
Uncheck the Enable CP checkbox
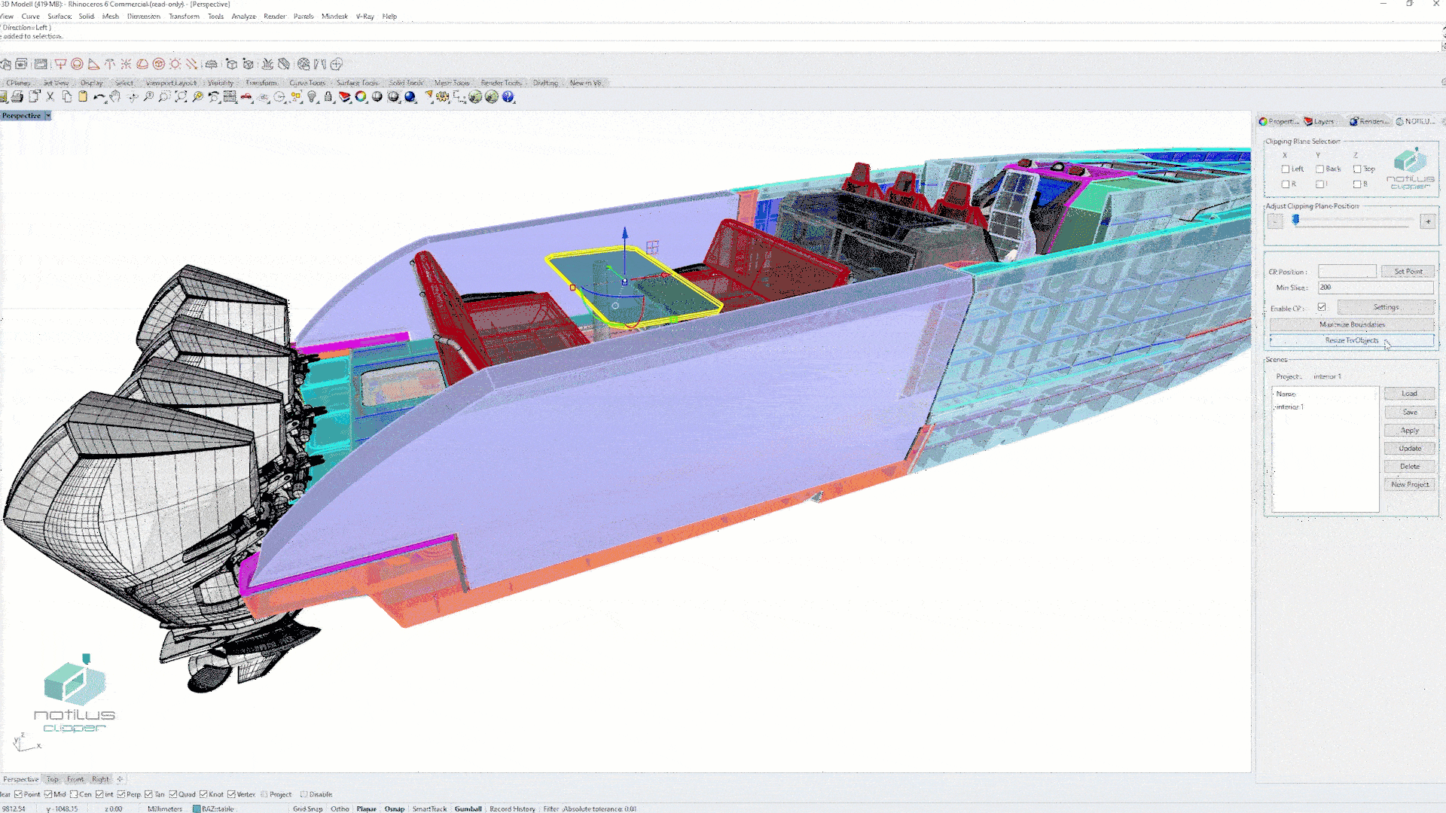(x=1322, y=307)
